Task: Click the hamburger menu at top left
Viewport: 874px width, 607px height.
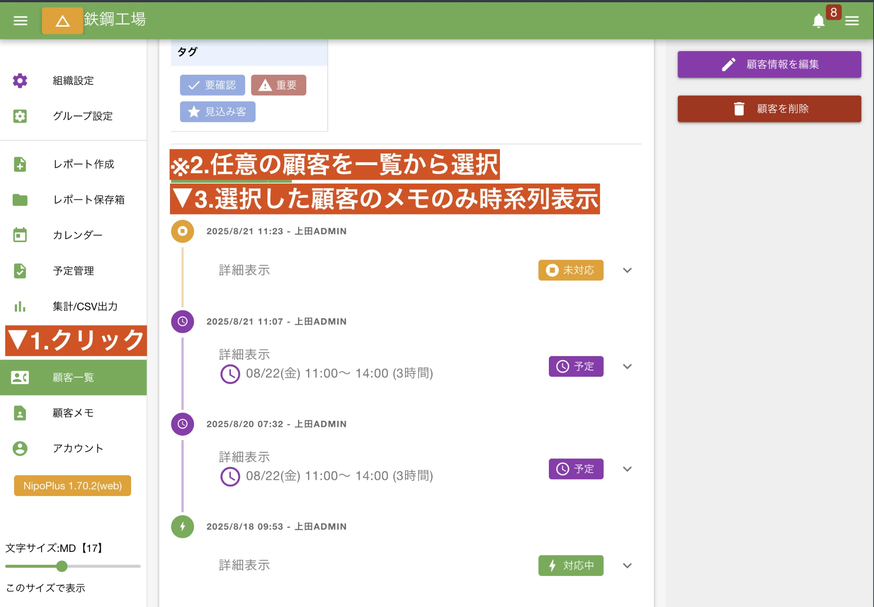Action: click(20, 21)
